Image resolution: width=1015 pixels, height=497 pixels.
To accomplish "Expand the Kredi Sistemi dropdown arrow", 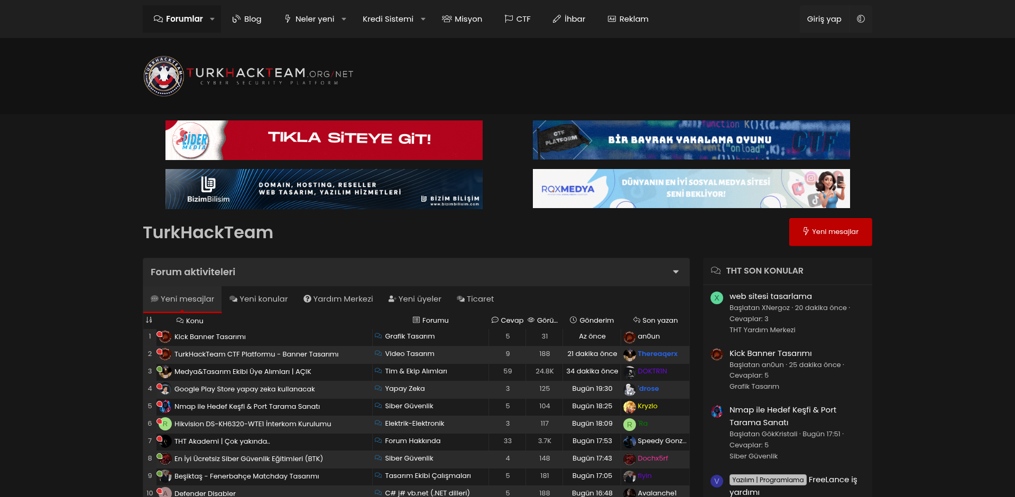I will tap(423, 19).
